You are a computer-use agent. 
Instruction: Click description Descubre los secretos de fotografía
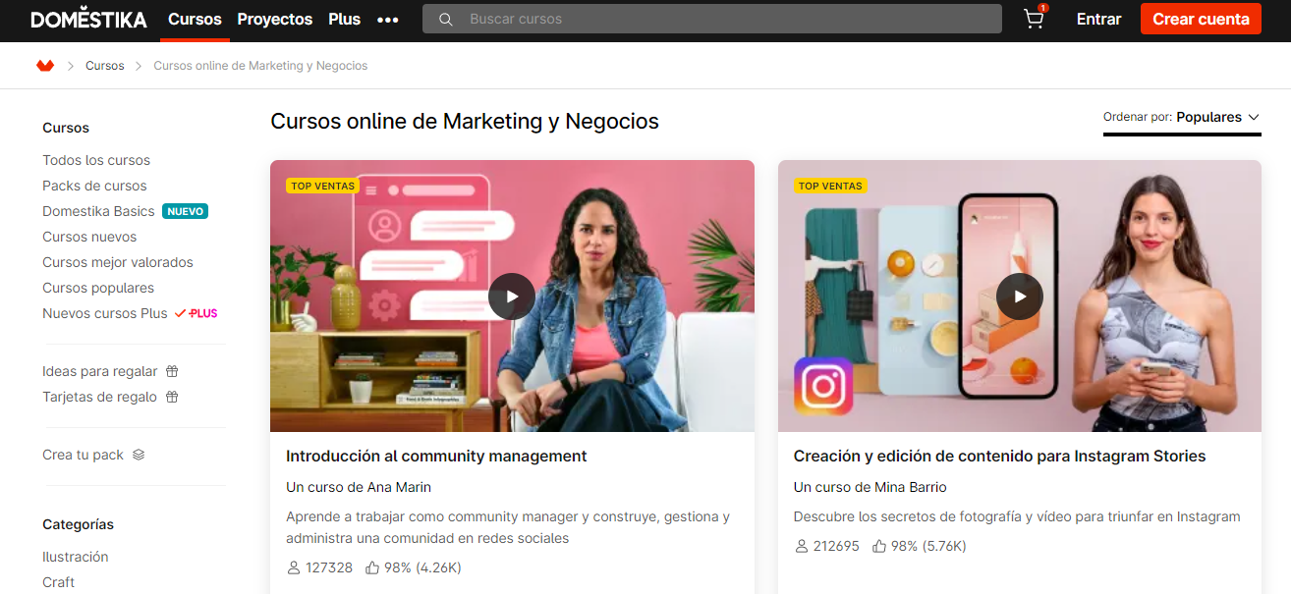(1017, 516)
